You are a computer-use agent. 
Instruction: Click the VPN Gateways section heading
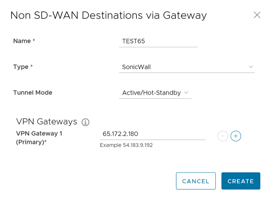(x=47, y=122)
